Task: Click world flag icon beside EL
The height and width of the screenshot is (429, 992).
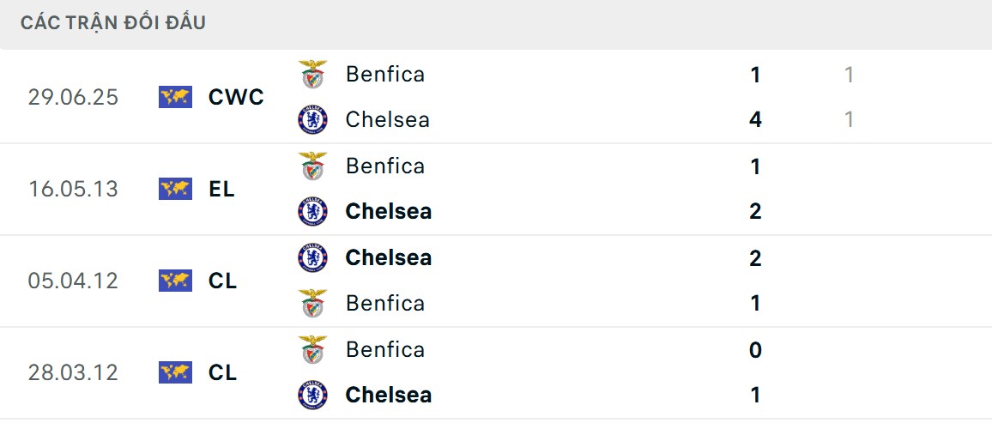Action: (x=175, y=189)
